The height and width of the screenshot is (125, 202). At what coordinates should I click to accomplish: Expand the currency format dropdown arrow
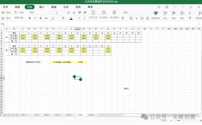(x=127, y=18)
